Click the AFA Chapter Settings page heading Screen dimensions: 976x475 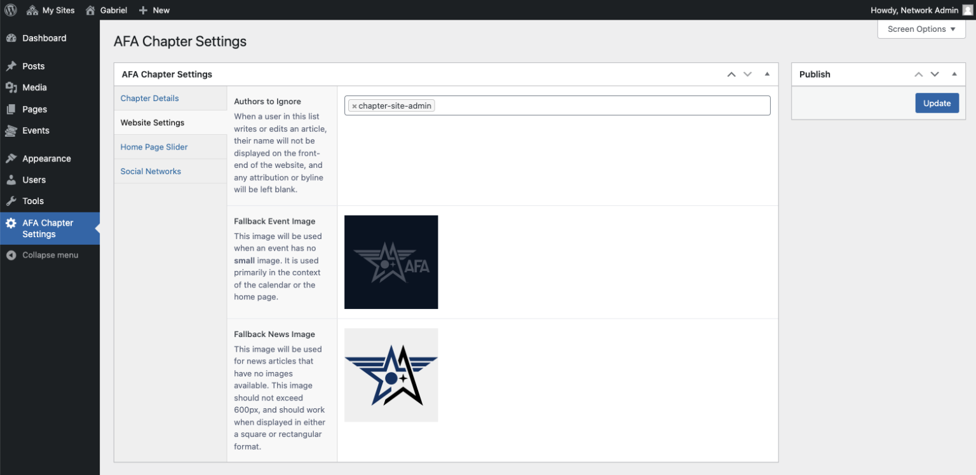pyautogui.click(x=180, y=41)
